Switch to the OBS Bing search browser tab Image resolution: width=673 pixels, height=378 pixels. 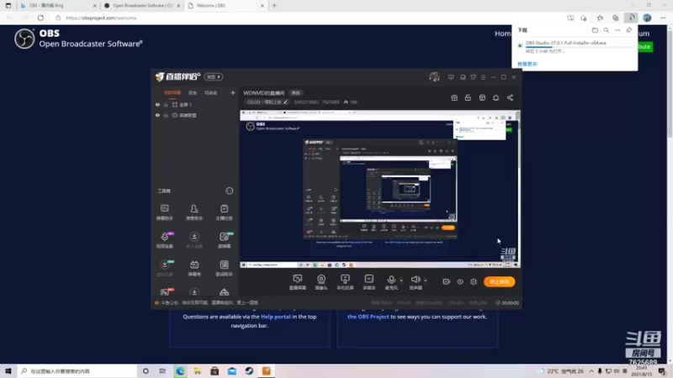pos(58,6)
